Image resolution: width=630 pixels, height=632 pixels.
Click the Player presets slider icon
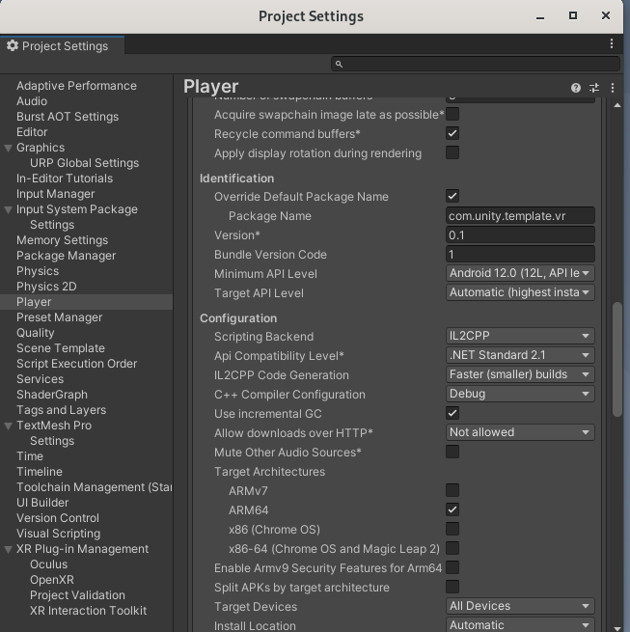point(594,87)
